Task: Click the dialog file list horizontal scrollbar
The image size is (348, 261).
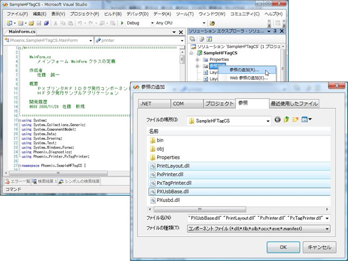Action: tap(200, 209)
